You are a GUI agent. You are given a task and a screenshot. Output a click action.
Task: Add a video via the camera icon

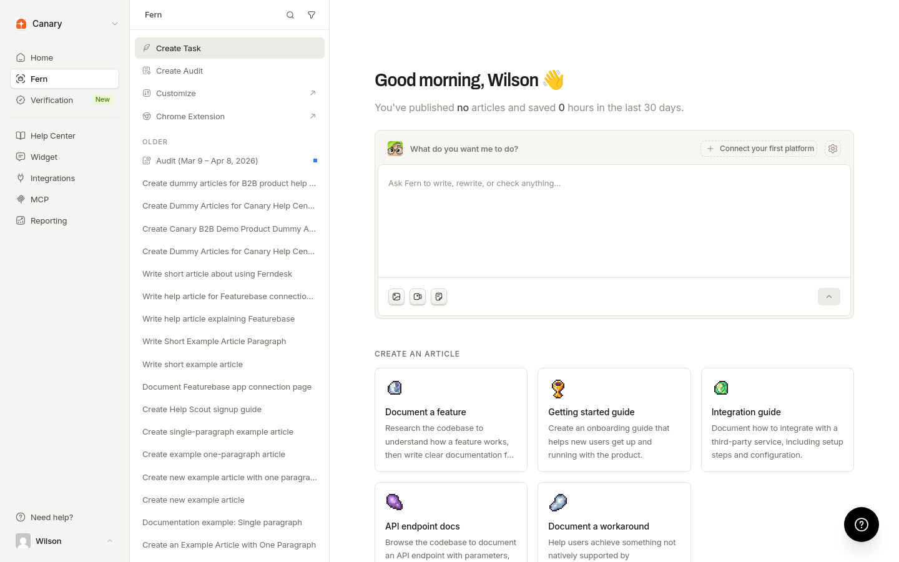coord(418,297)
